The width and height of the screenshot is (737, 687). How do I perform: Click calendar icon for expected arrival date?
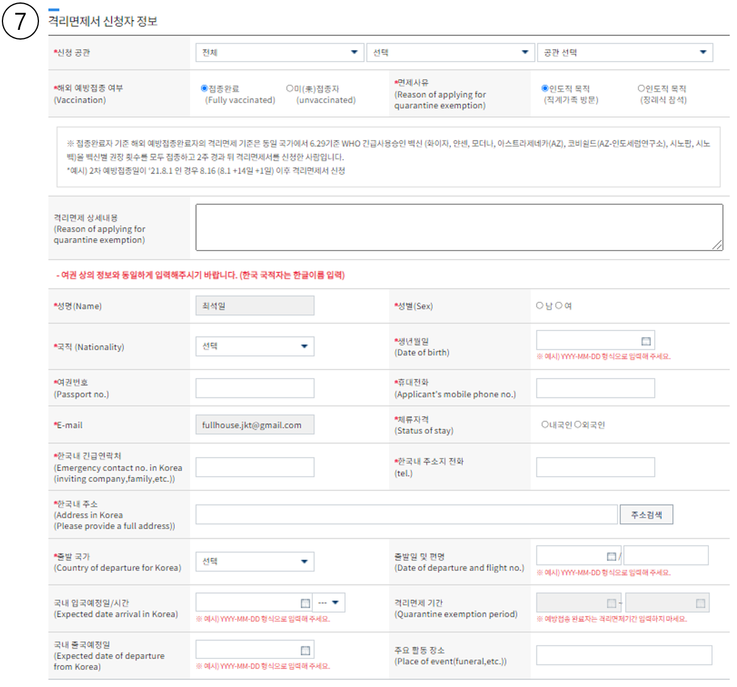click(305, 603)
